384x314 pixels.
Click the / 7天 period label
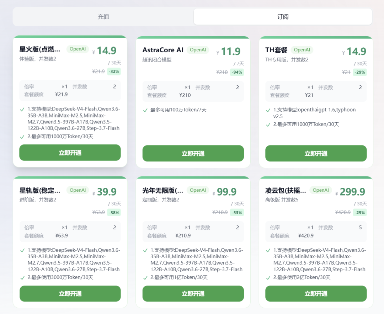pos(239,64)
